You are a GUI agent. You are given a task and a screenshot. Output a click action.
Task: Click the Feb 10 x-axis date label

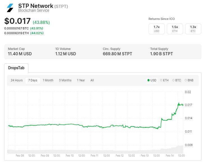[x=70, y=156]
